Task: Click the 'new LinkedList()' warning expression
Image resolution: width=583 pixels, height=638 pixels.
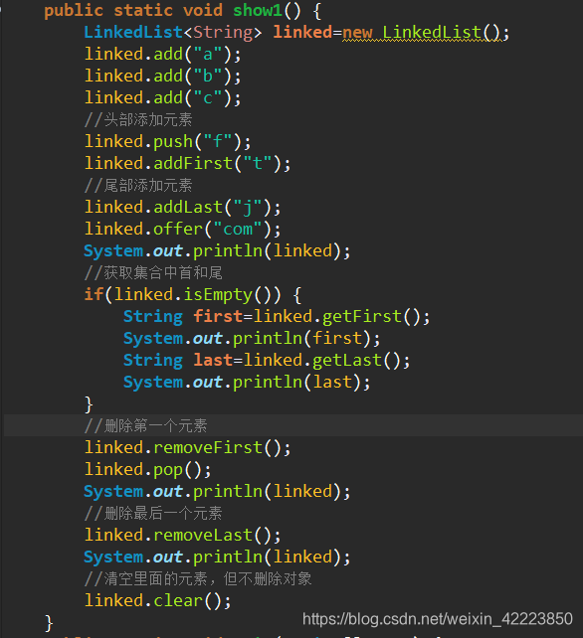Action: 422,33
